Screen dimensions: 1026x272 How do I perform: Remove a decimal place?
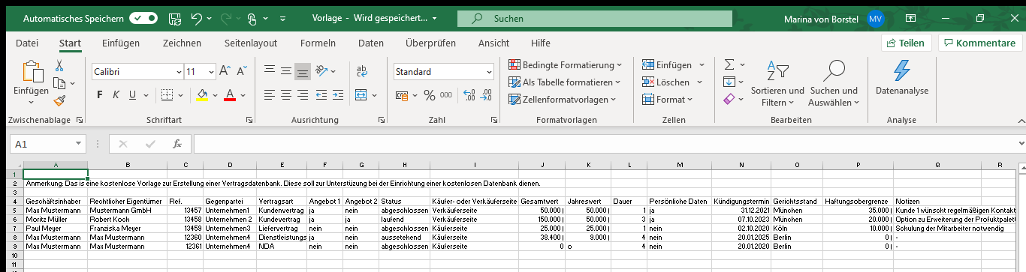click(x=486, y=95)
